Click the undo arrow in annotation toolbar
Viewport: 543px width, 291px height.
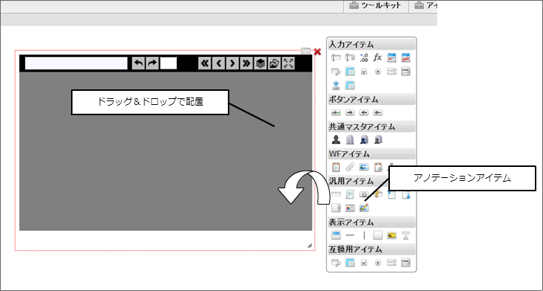(x=138, y=64)
